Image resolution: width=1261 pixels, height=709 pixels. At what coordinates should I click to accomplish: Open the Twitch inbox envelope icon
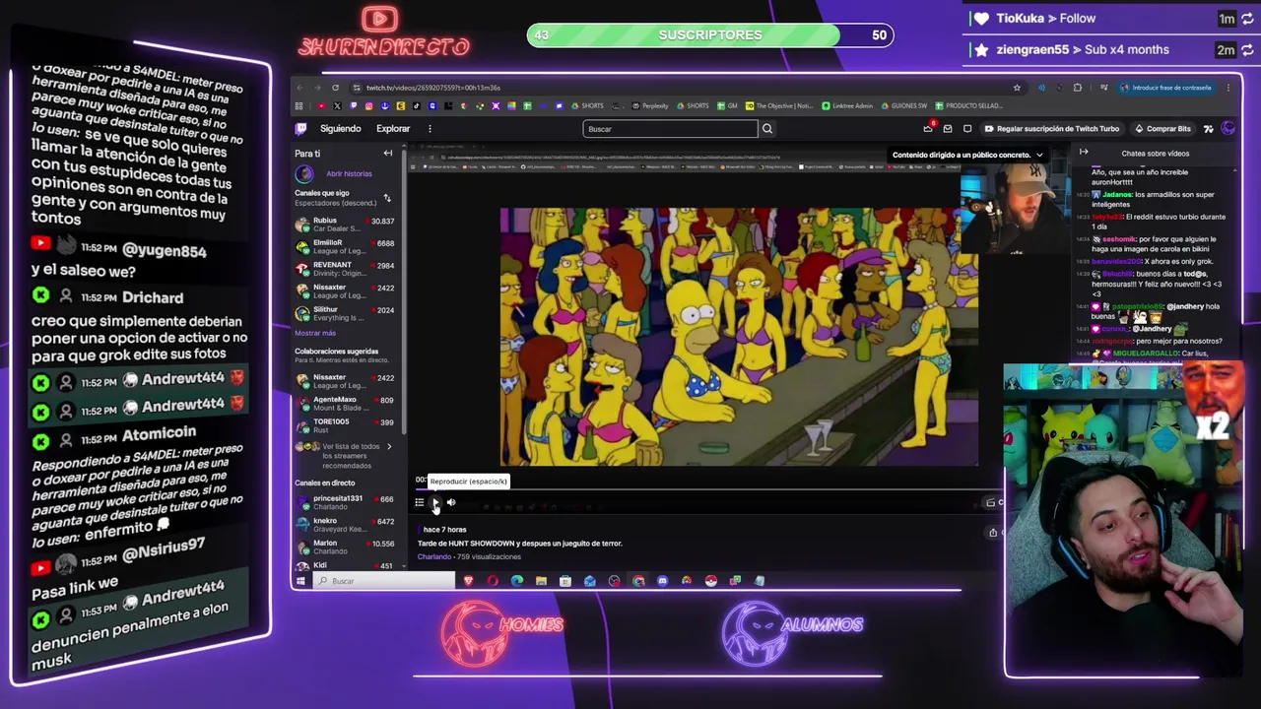(948, 128)
